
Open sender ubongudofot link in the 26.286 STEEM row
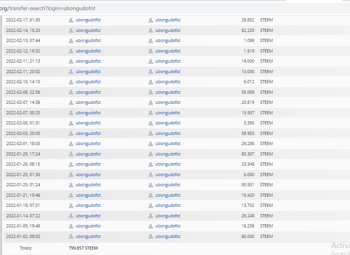[x=88, y=143]
